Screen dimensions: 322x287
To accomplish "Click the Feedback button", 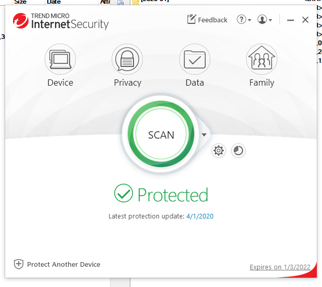I will pyautogui.click(x=207, y=20).
